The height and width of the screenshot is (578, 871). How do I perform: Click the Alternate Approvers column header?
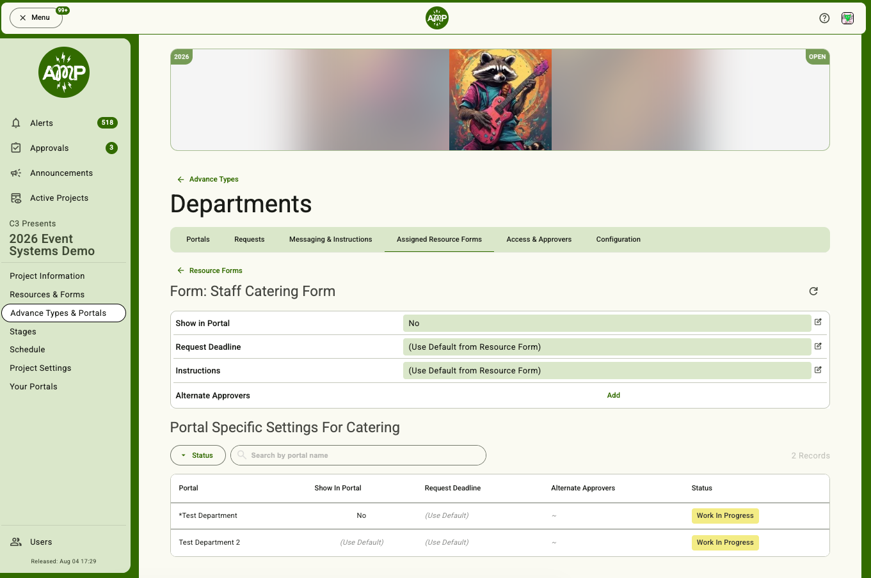tap(583, 488)
